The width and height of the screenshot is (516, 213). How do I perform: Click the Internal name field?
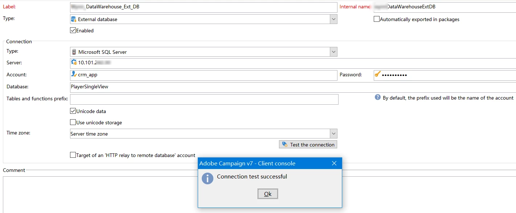click(445, 7)
